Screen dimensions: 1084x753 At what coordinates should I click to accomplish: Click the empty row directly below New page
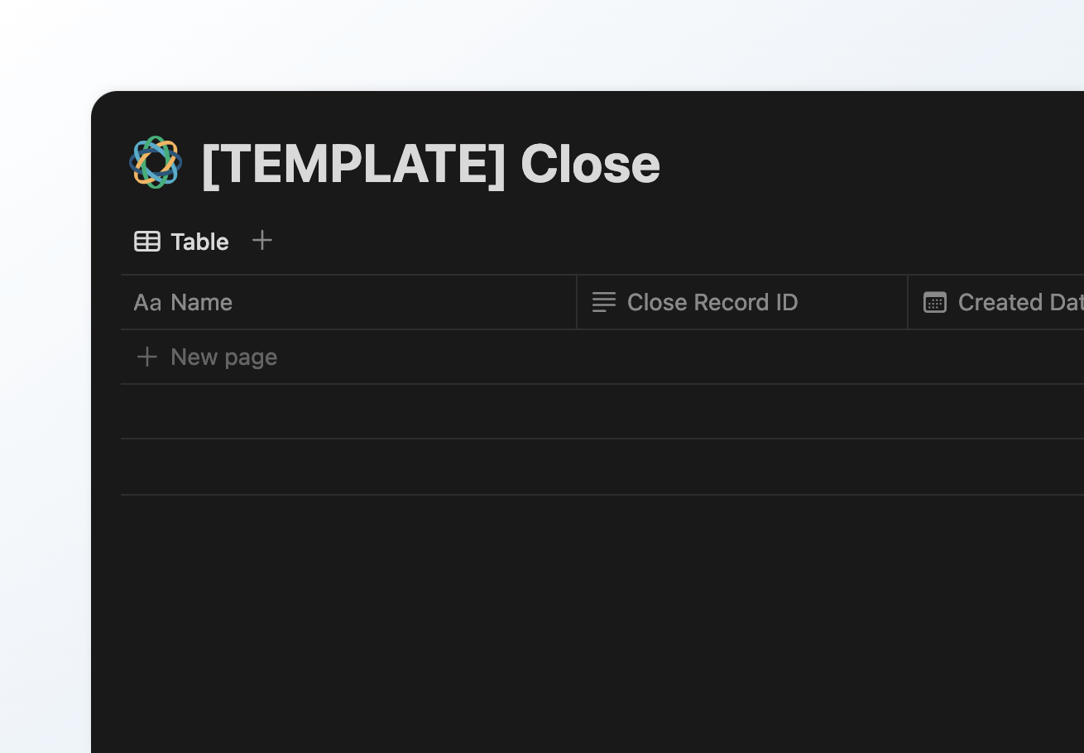click(602, 411)
